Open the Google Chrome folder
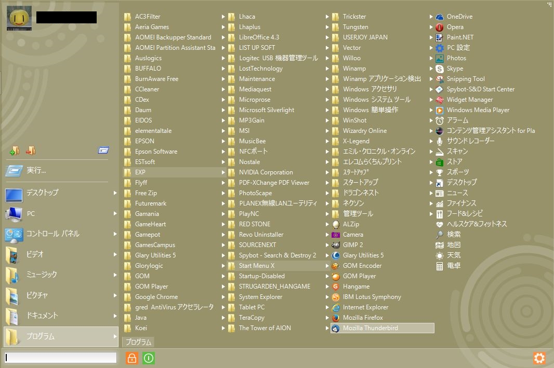This screenshot has height=368, width=554. coord(174,297)
